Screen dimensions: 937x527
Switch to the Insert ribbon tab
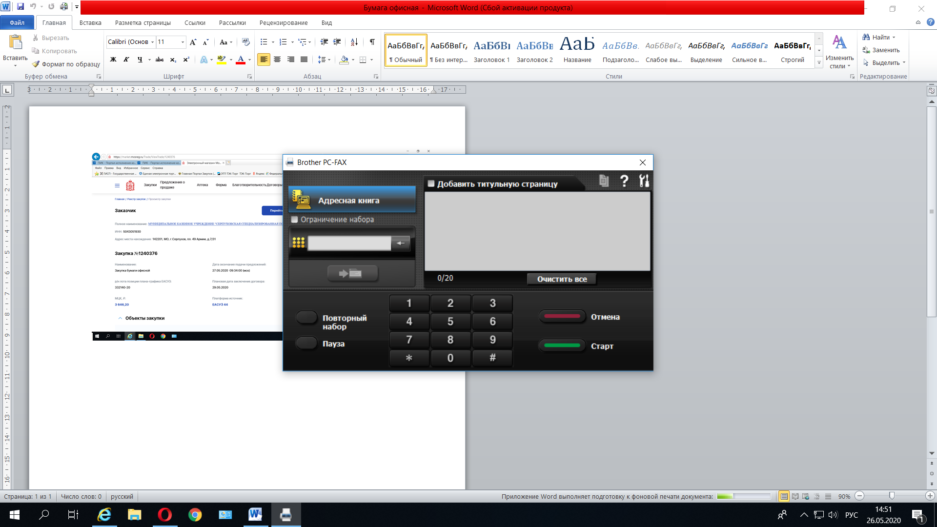tap(90, 22)
